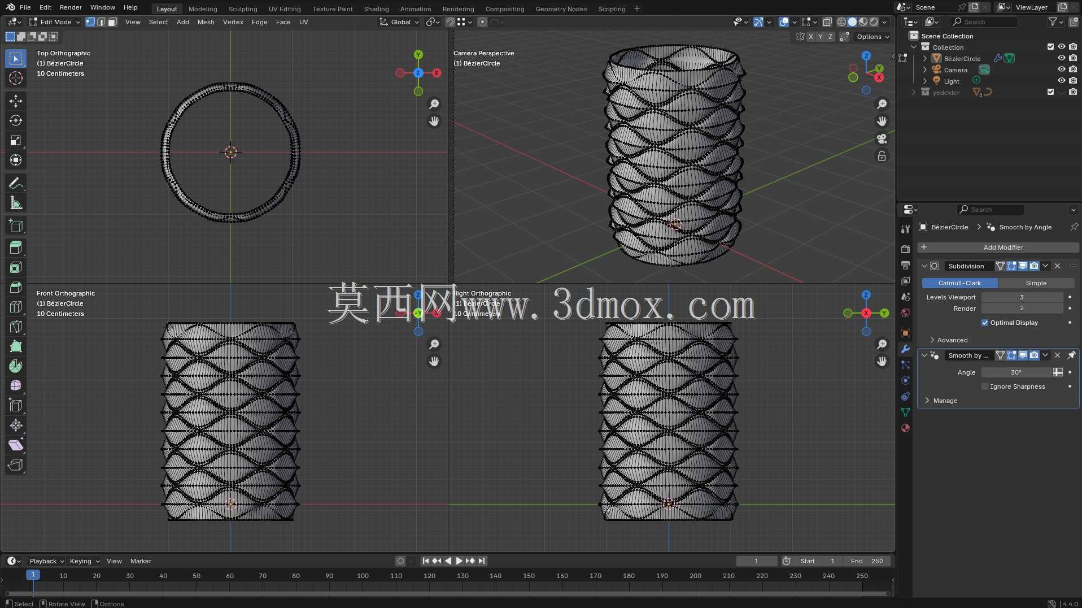Select the Bevel tool
Viewport: 1082px width, 608px height.
[x=16, y=287]
